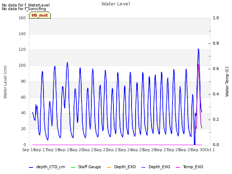Click the HS_met station label box
Screen dimensions: 232x174
click(x=40, y=15)
